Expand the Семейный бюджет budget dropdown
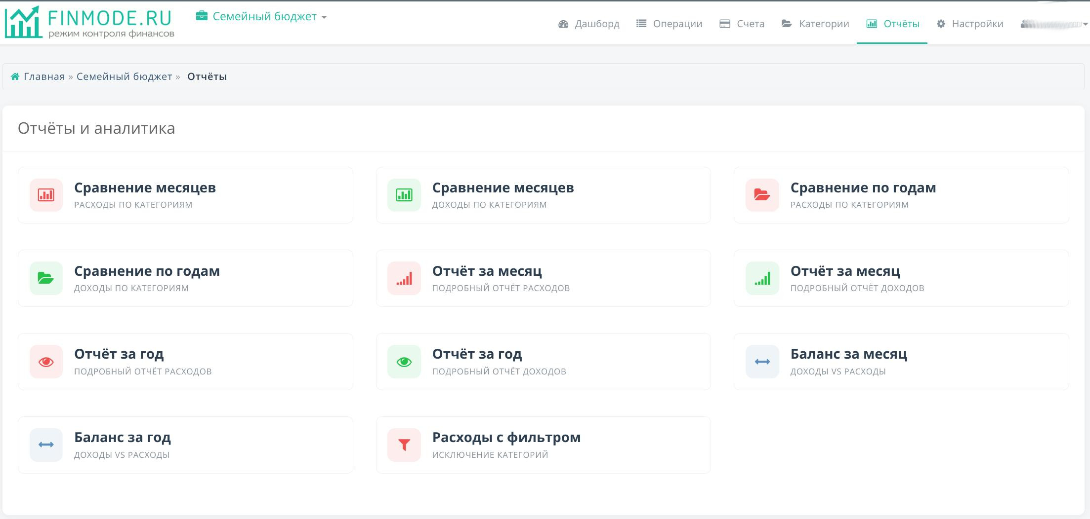1090x519 pixels. click(x=262, y=17)
